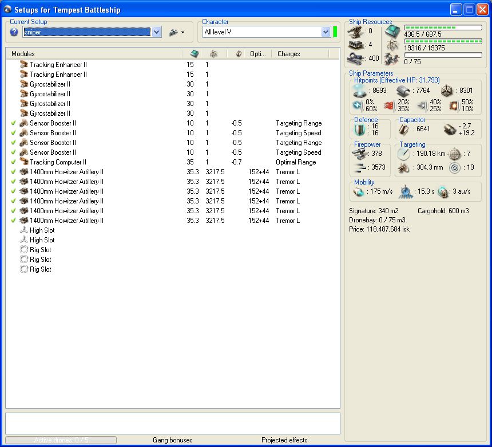Click the launcher hardpoints icon showing 4
492x447 pixels.
click(x=356, y=45)
